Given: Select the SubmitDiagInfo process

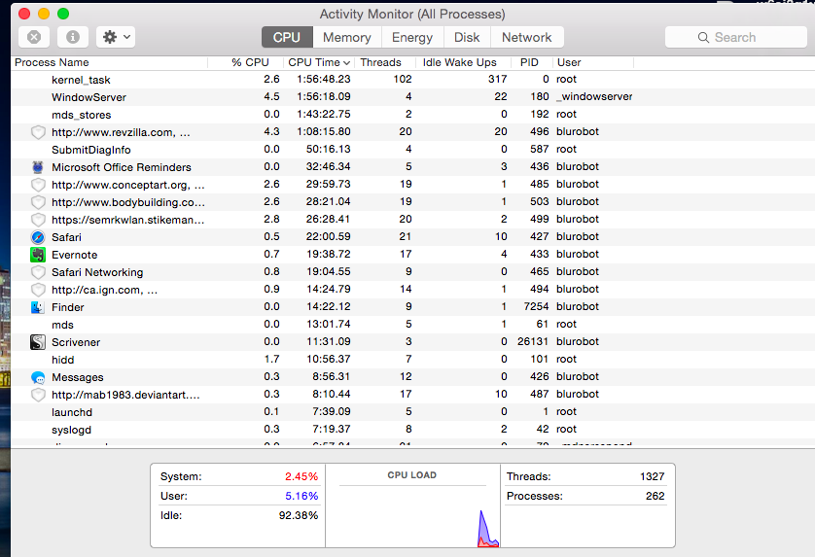Looking at the screenshot, I should pyautogui.click(x=91, y=150).
